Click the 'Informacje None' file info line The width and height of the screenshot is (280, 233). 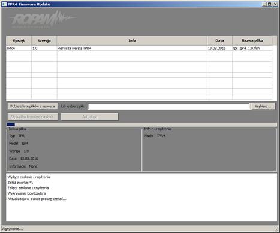[23, 166]
